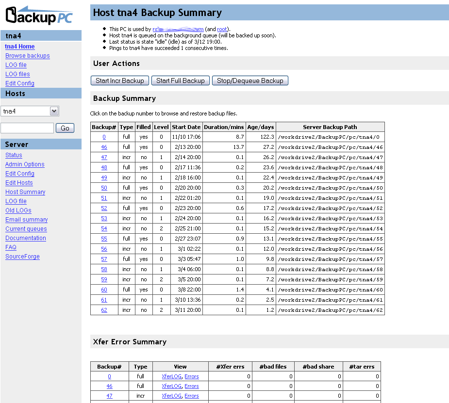The height and width of the screenshot is (403, 449).
Task: Browse backup number 62
Action: click(x=104, y=310)
